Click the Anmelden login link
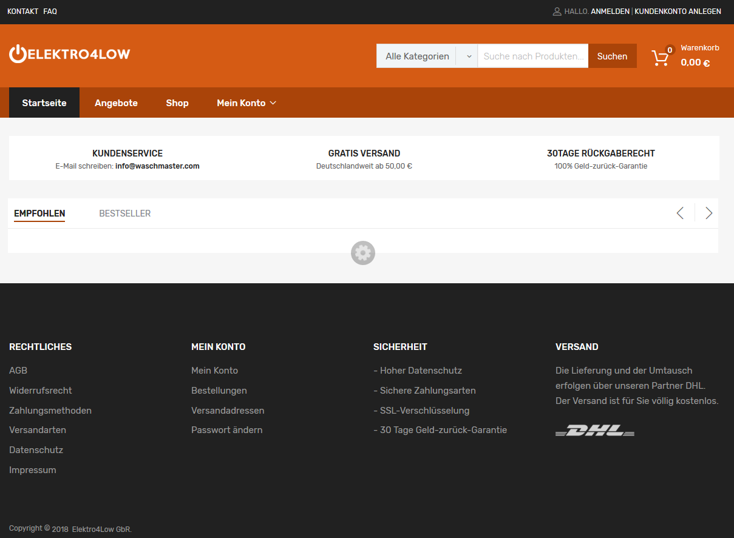The height and width of the screenshot is (538, 734). (x=610, y=12)
